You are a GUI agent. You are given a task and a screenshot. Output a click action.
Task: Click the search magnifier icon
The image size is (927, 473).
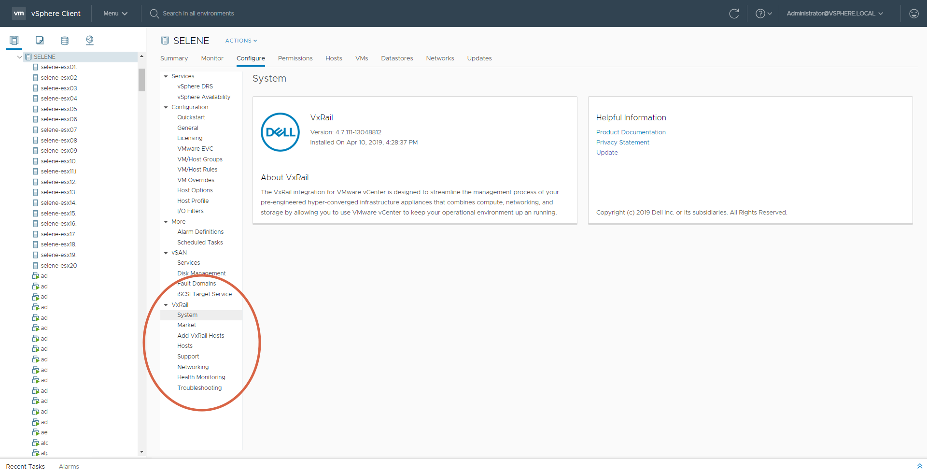154,14
